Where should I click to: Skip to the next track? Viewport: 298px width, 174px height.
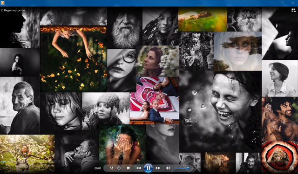pos(158,168)
